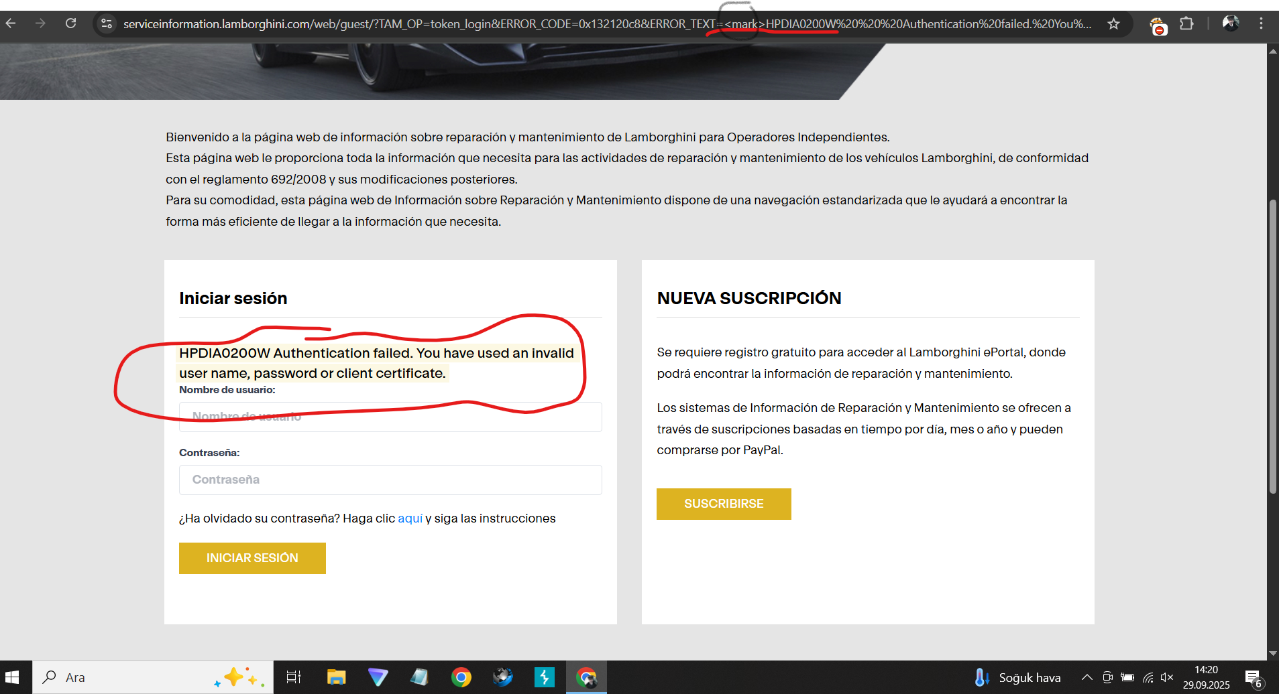
Task: Click the 'Contraseña:' label
Action: pyautogui.click(x=209, y=453)
